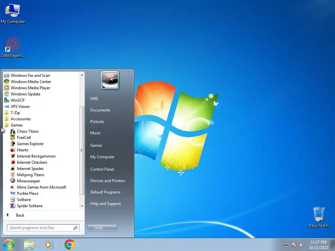Click the program list scrollbar thumb
Screen dimensions: 335x251
pos(82,150)
